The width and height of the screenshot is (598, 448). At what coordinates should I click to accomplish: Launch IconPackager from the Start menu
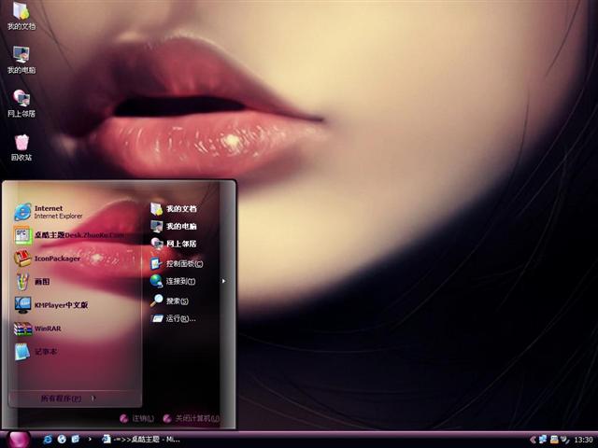pyautogui.click(x=56, y=259)
